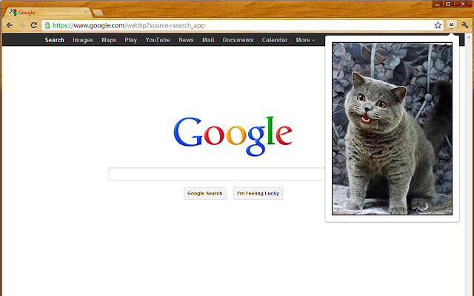Click the gray cat picture in popup
This screenshot has width=474, height=296.
pyautogui.click(x=392, y=129)
